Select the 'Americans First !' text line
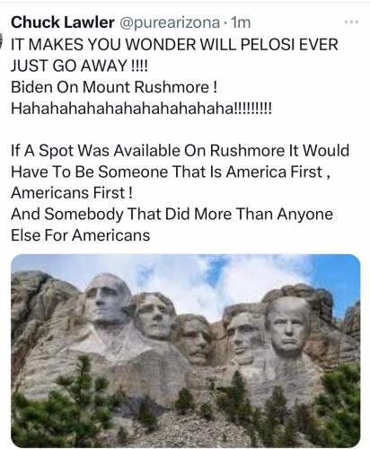This screenshot has width=370, height=449. [72, 193]
